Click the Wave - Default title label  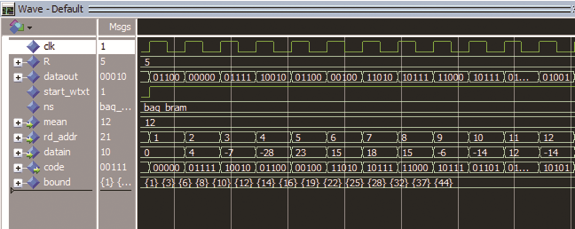50,9
